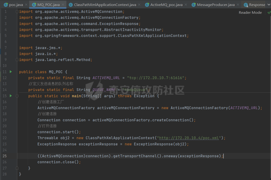Close the ActiveMQ_poc.java tab
The height and width of the screenshot is (180, 271).
pyautogui.click(x=186, y=5)
